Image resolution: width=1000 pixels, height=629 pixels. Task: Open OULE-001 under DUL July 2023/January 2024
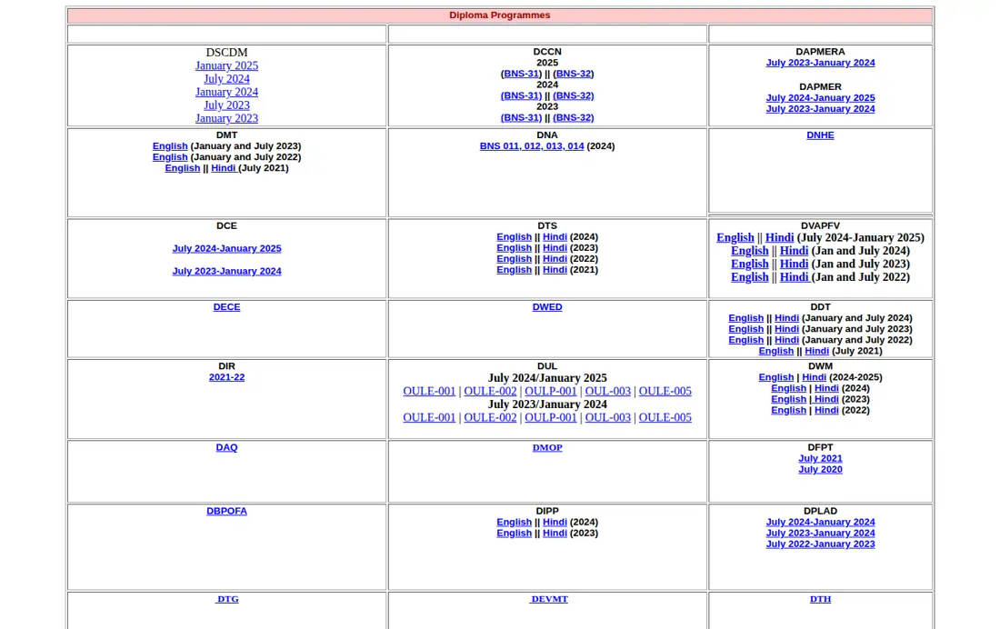click(x=429, y=417)
